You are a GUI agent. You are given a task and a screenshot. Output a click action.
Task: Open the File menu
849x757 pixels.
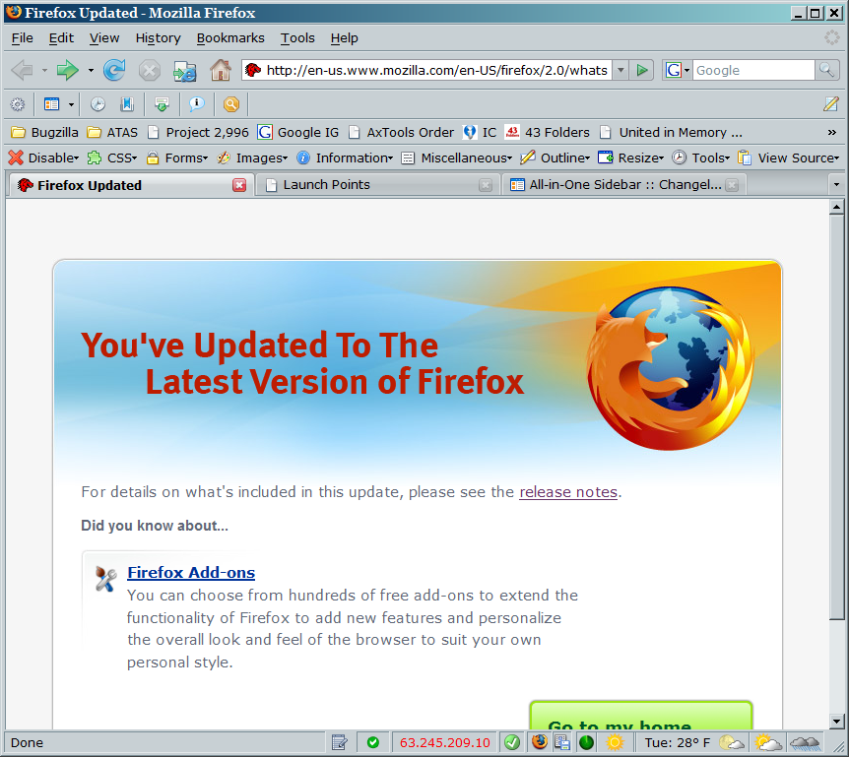[x=23, y=37]
